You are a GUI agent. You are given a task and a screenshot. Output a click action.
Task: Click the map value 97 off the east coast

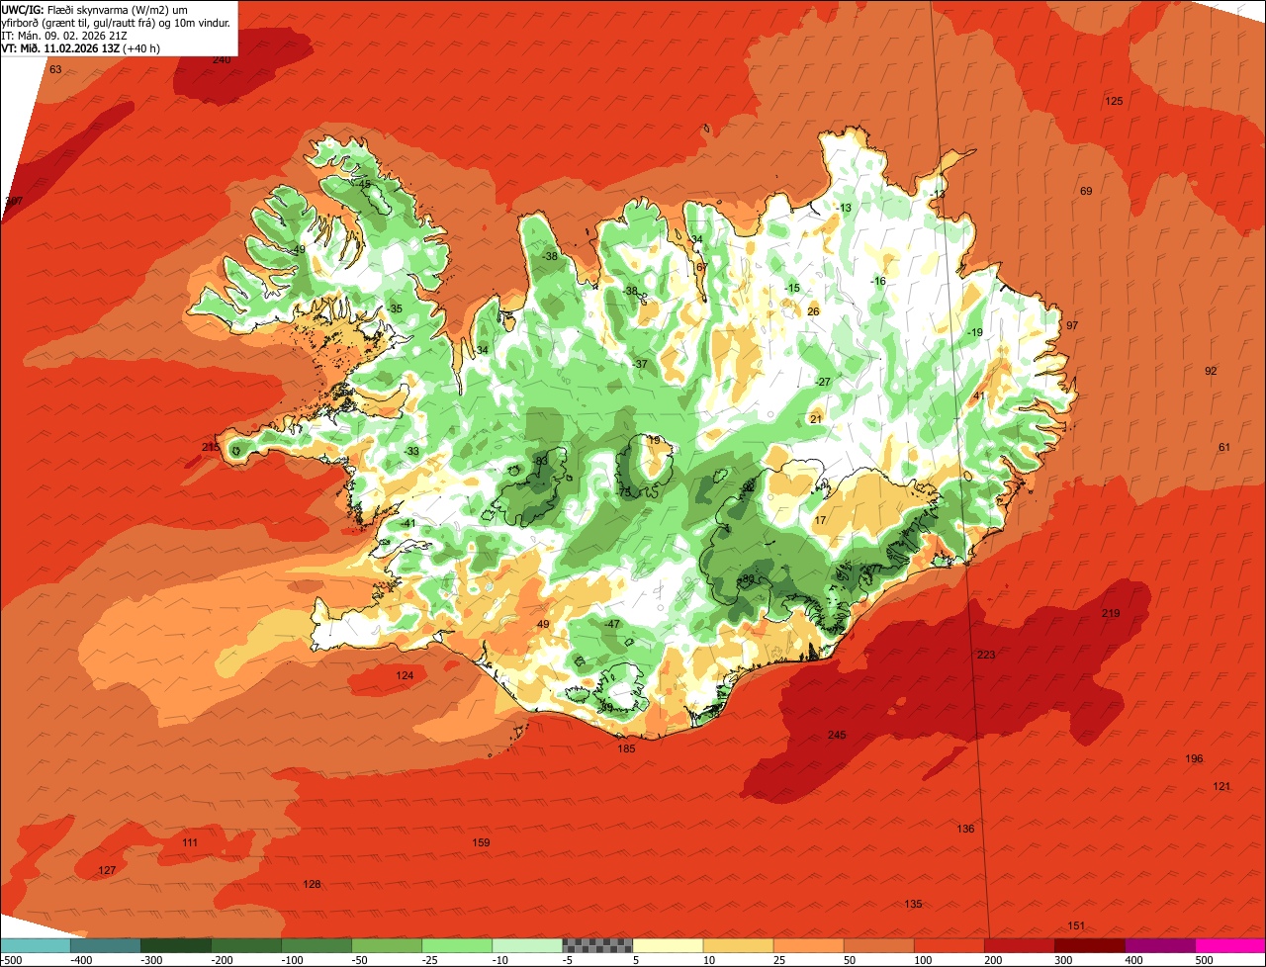[1072, 325]
